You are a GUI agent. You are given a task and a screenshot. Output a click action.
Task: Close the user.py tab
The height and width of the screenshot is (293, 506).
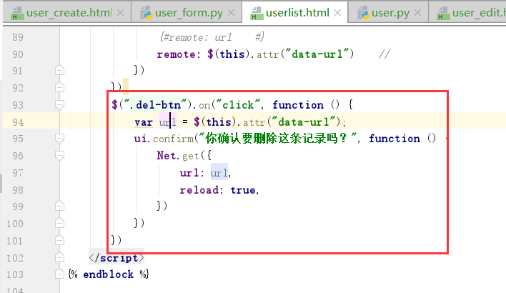click(x=417, y=13)
